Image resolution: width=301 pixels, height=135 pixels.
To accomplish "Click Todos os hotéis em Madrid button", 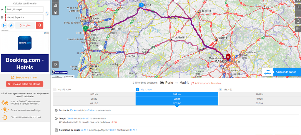I will pos(25,84).
